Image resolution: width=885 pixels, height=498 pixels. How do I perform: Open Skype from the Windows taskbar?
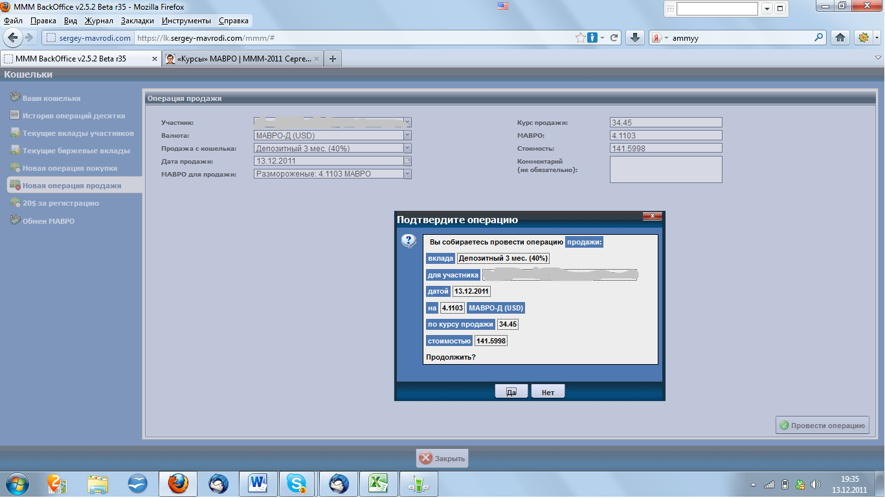(297, 483)
